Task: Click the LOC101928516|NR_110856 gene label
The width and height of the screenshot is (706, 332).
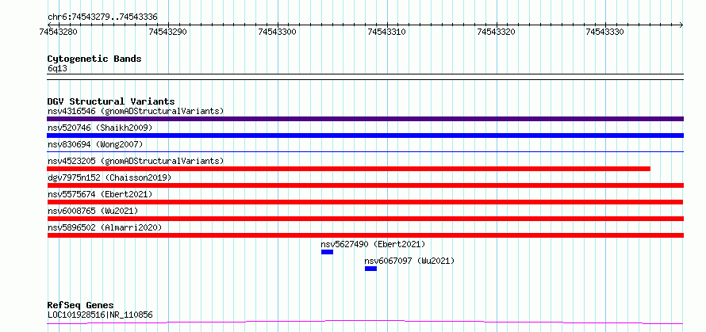Action: click(100, 315)
